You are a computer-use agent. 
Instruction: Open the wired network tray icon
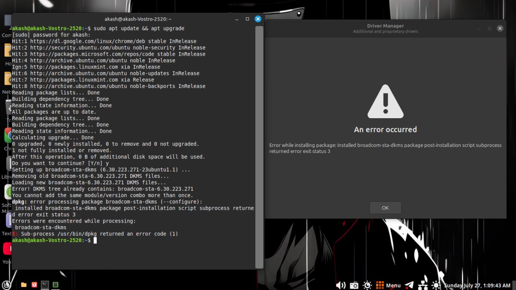tap(423, 285)
